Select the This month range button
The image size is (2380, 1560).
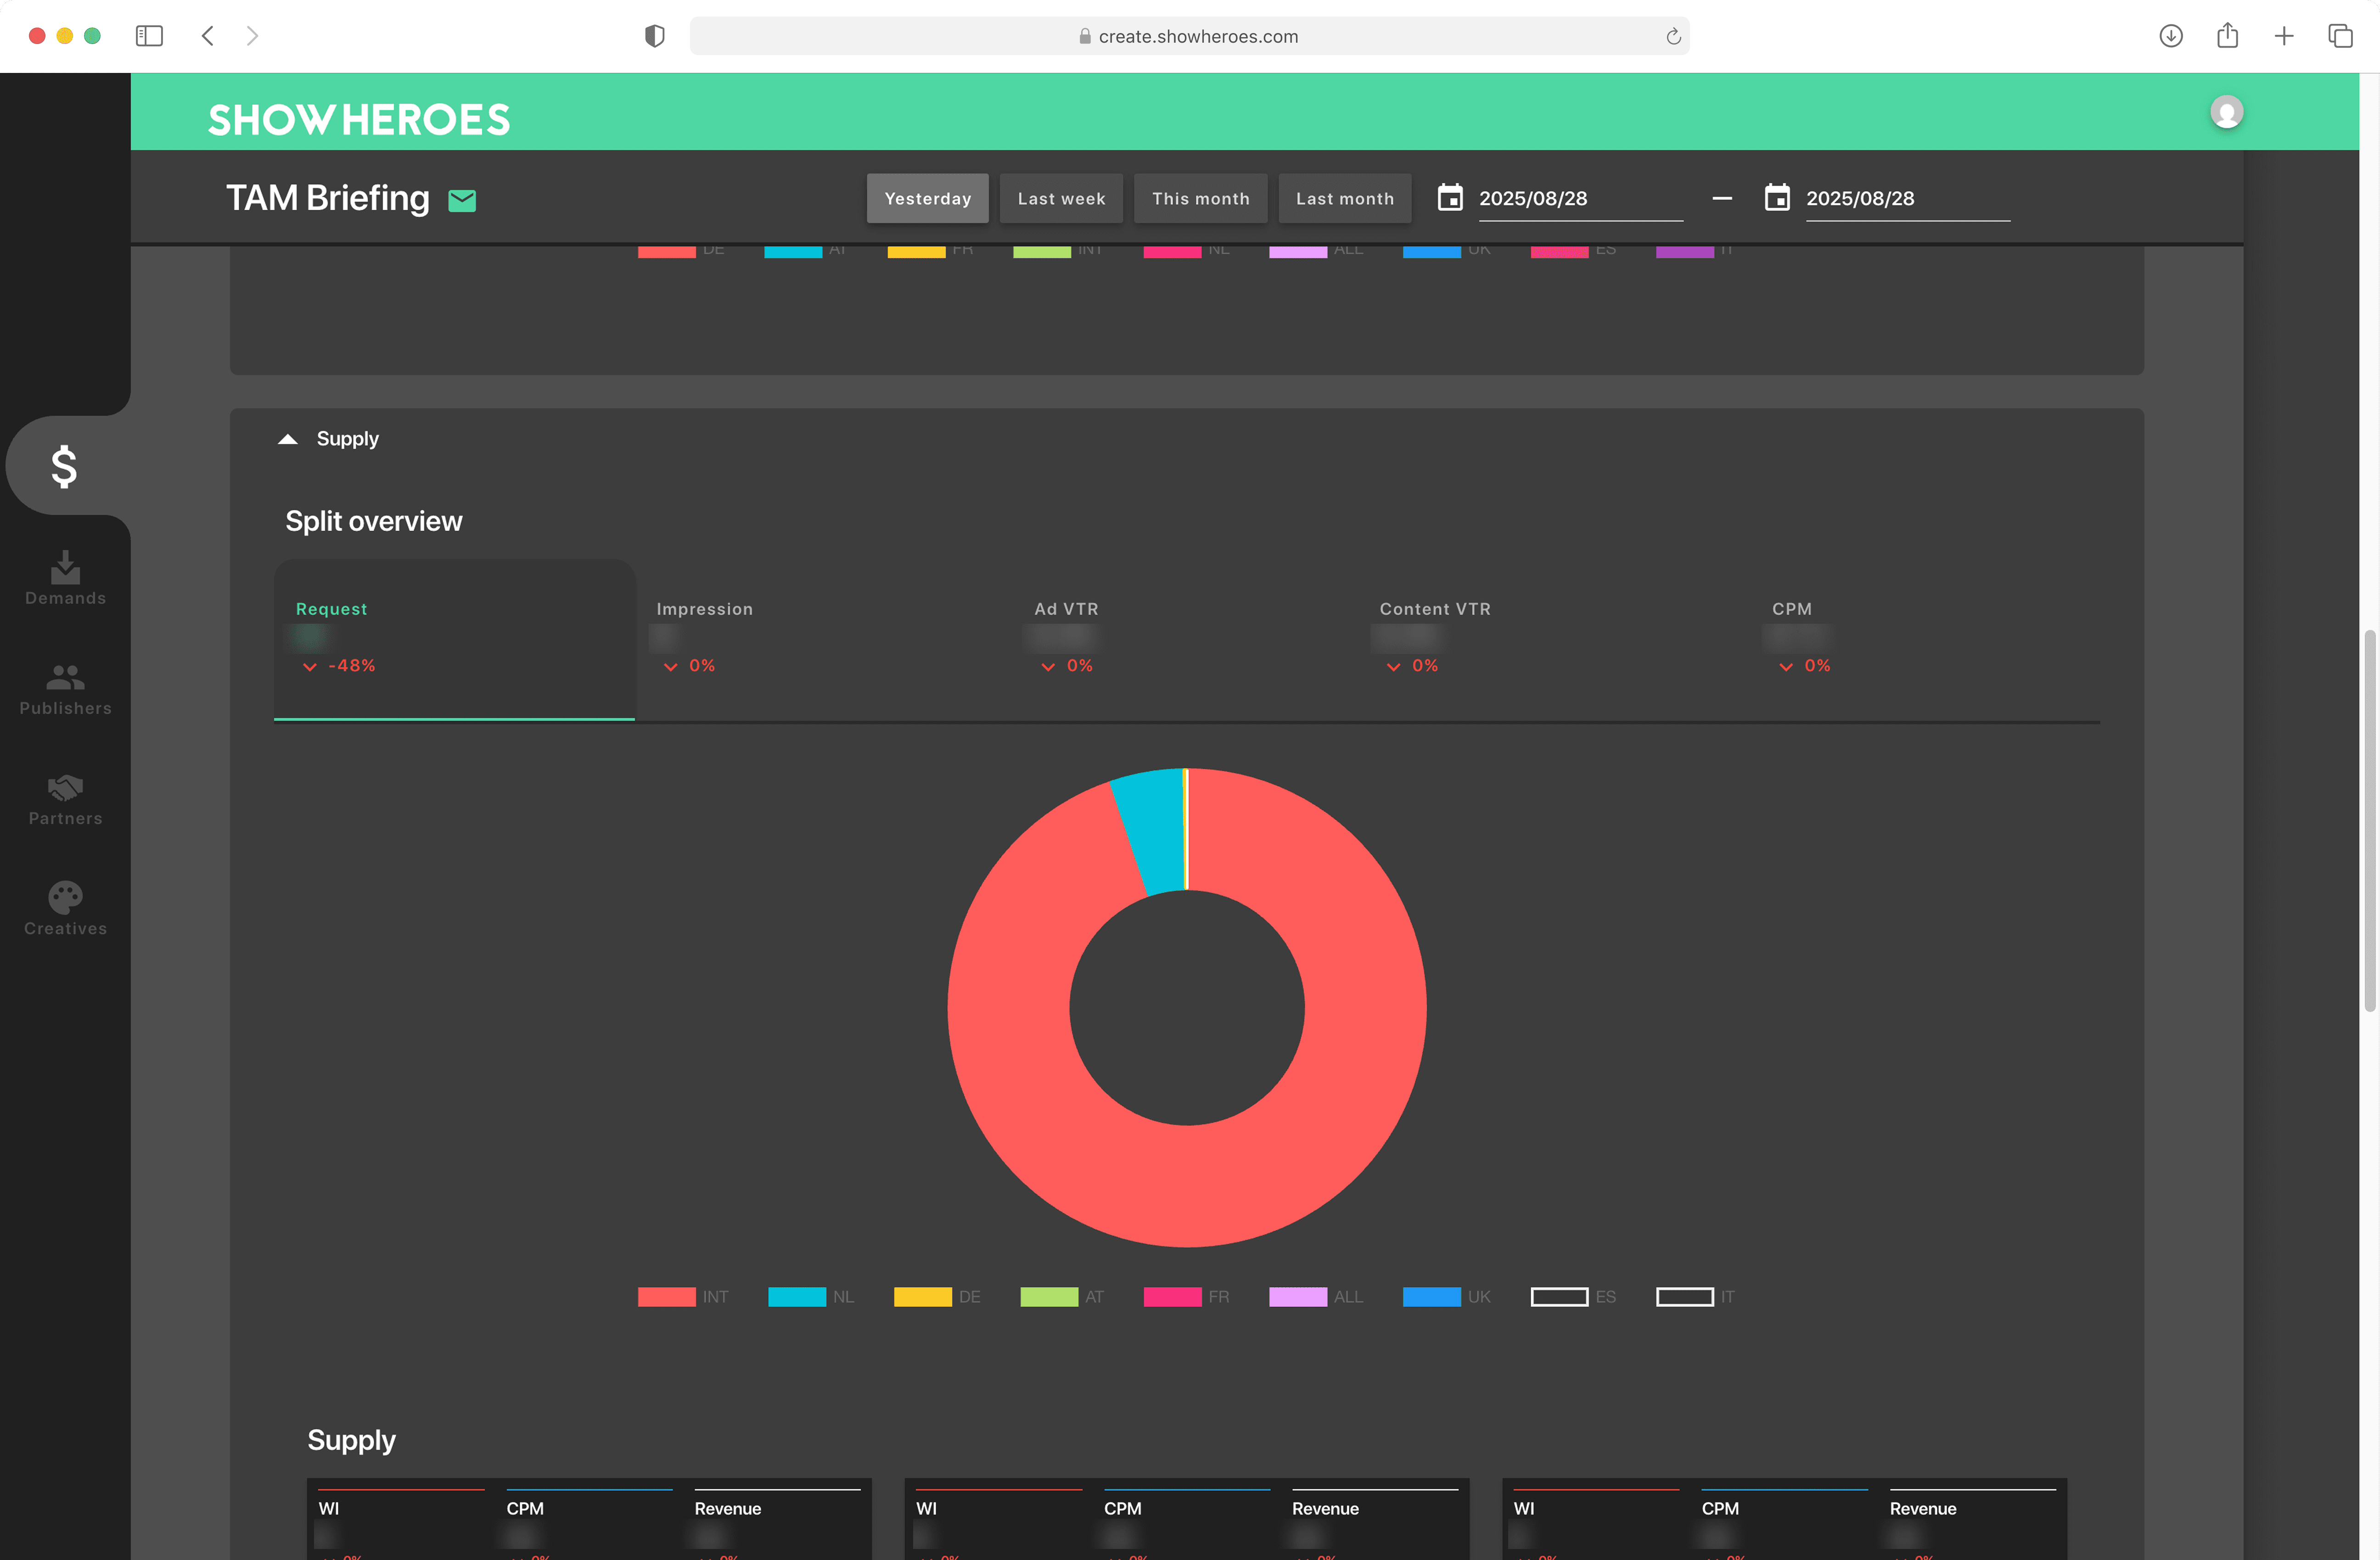click(x=1200, y=198)
